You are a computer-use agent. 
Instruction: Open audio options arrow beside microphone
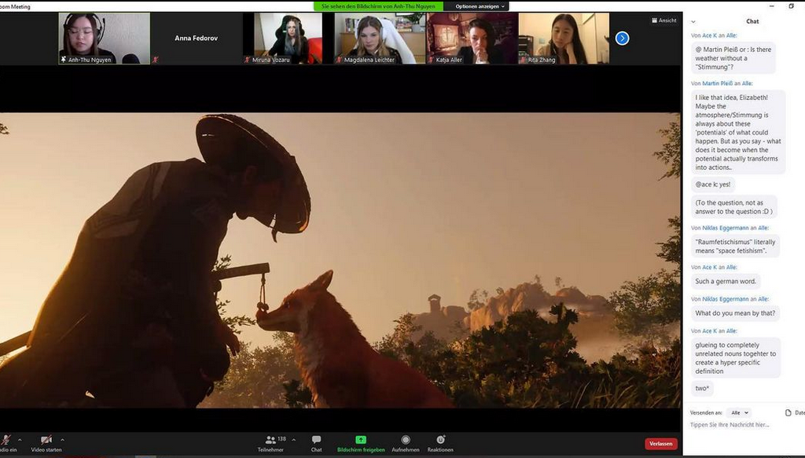(x=20, y=440)
